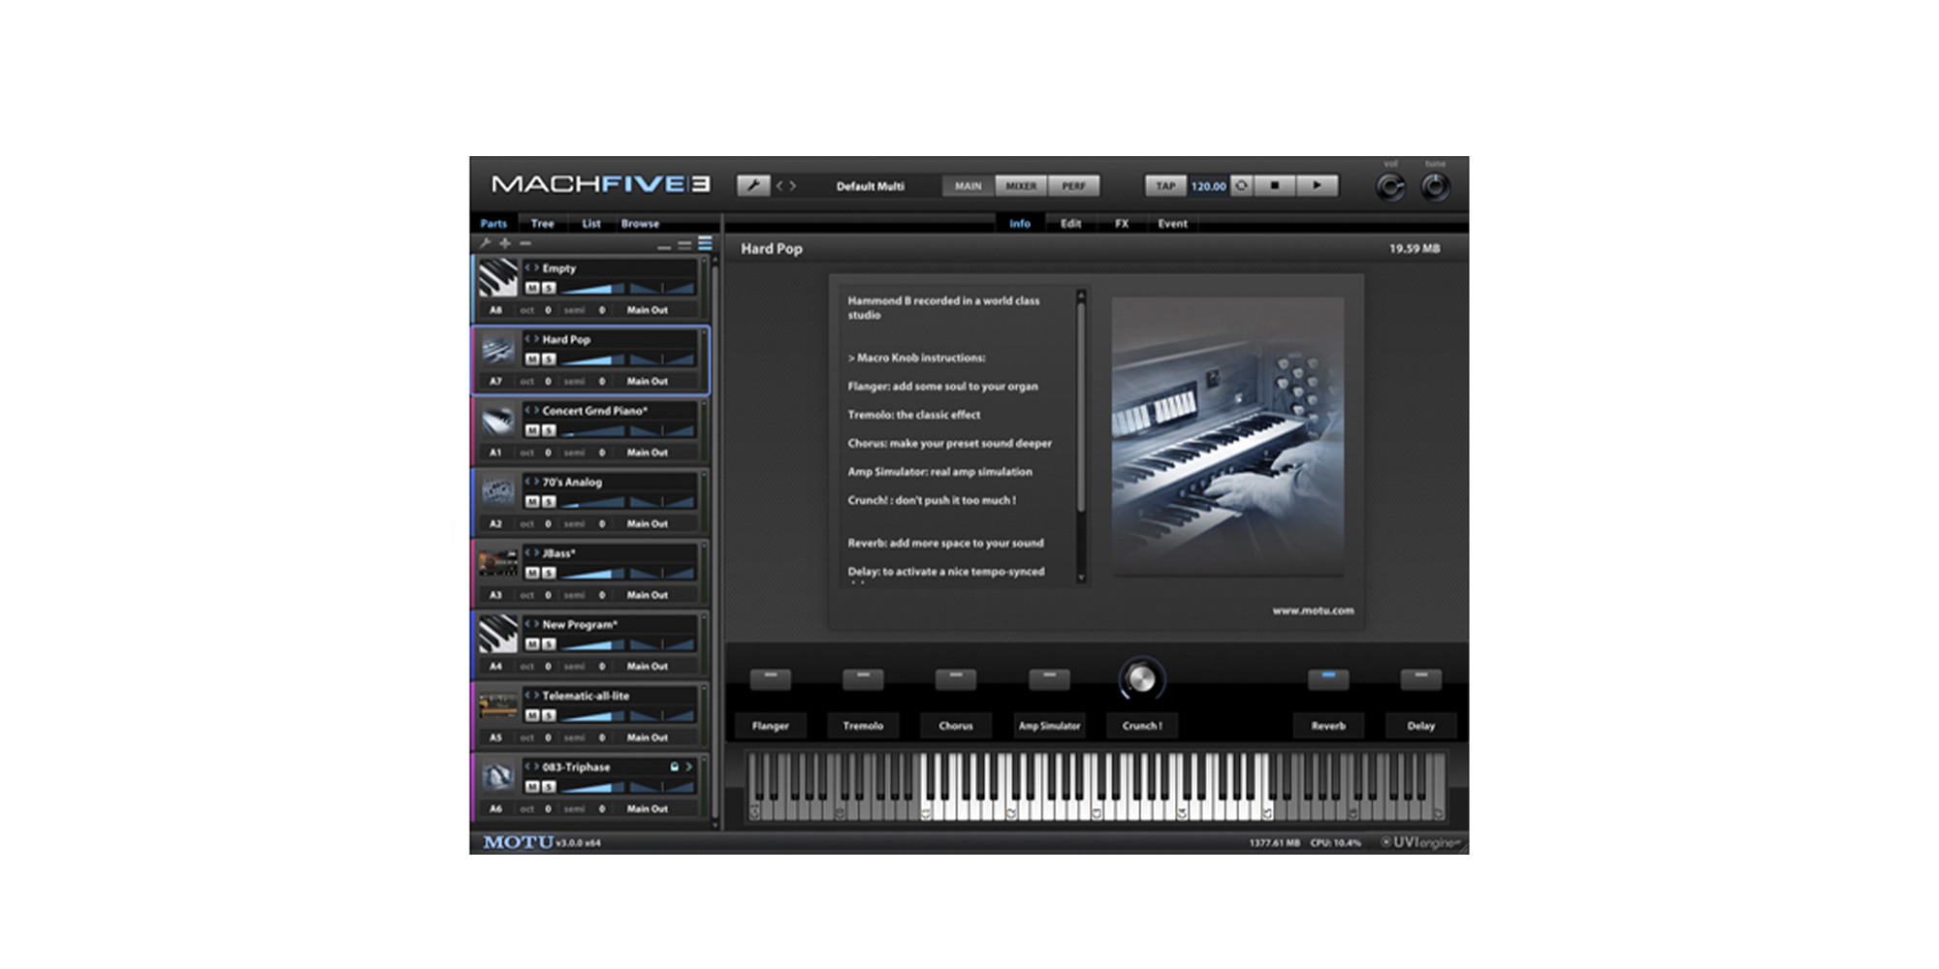Open the Event tab
Screen dimensions: 1939x969
pos(1172,223)
